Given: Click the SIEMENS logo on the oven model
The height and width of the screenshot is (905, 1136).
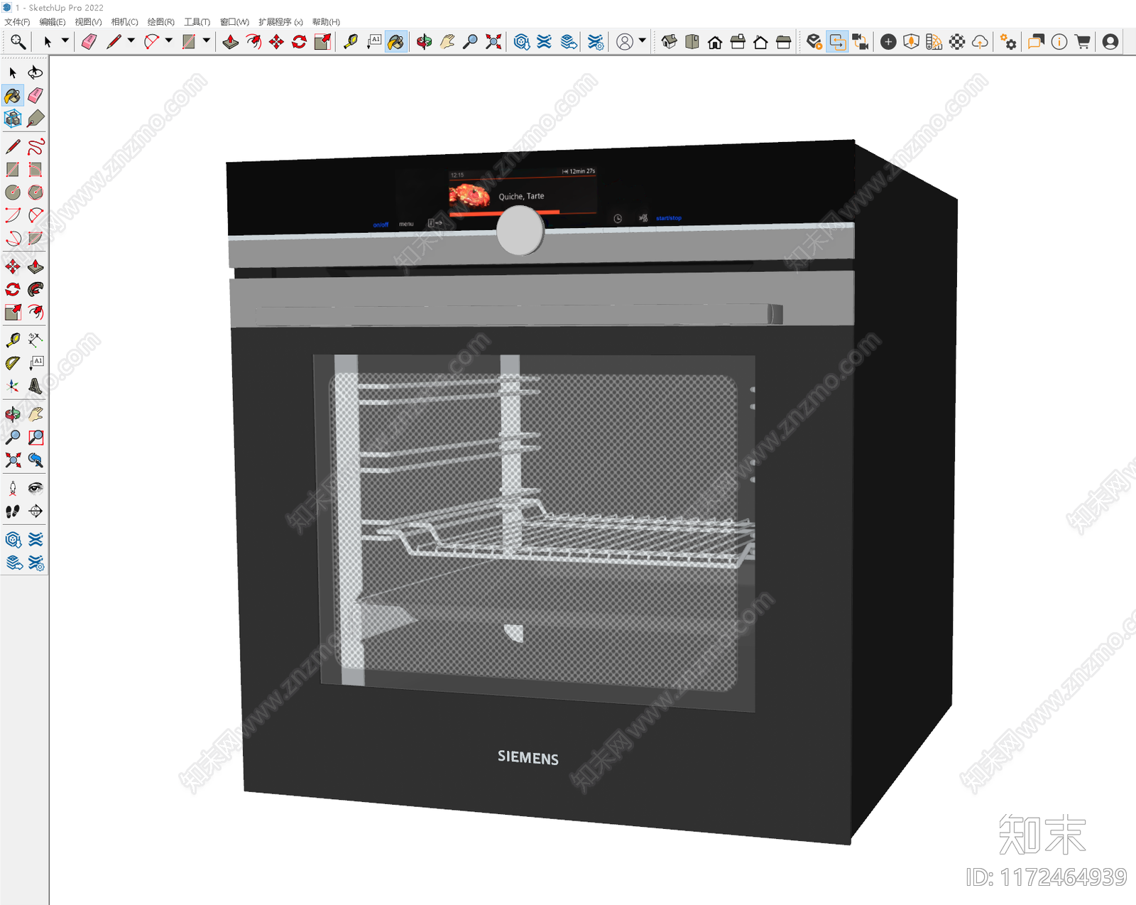Looking at the screenshot, I should point(528,757).
